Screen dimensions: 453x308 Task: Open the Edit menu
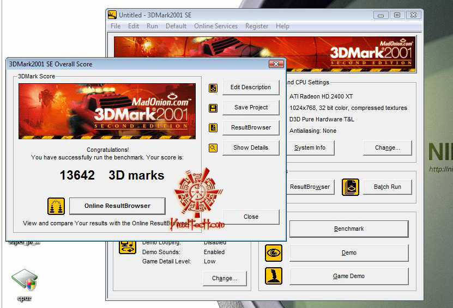point(134,26)
